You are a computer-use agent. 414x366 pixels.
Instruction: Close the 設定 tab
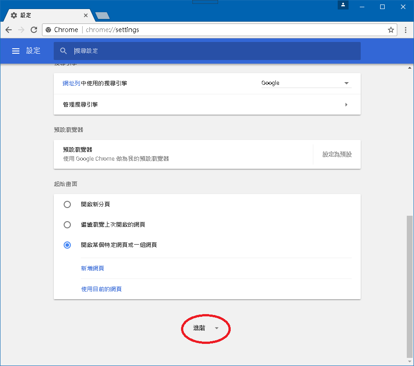pyautogui.click(x=86, y=15)
